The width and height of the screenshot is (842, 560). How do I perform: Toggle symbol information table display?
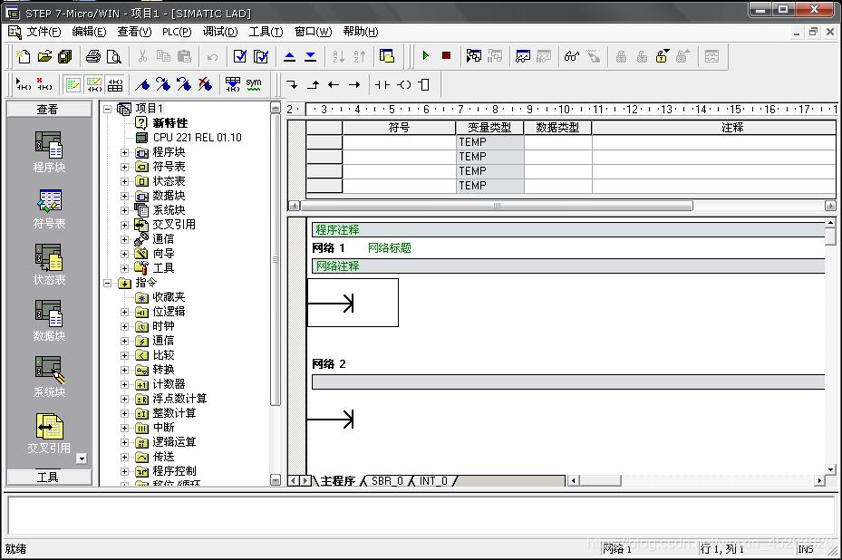[115, 84]
